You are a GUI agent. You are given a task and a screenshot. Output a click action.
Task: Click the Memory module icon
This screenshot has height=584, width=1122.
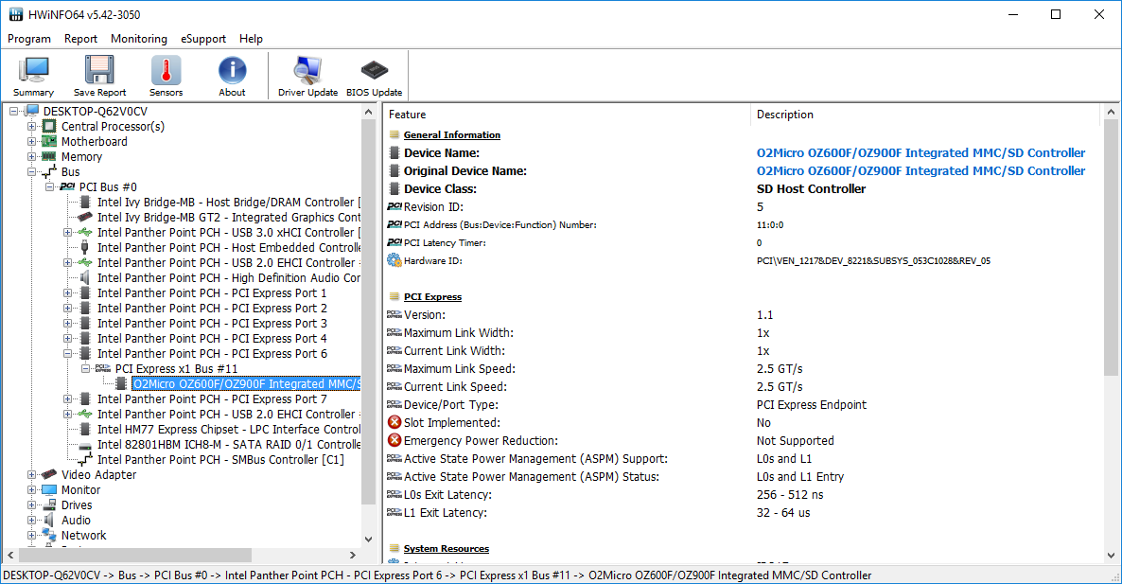pyautogui.click(x=48, y=156)
